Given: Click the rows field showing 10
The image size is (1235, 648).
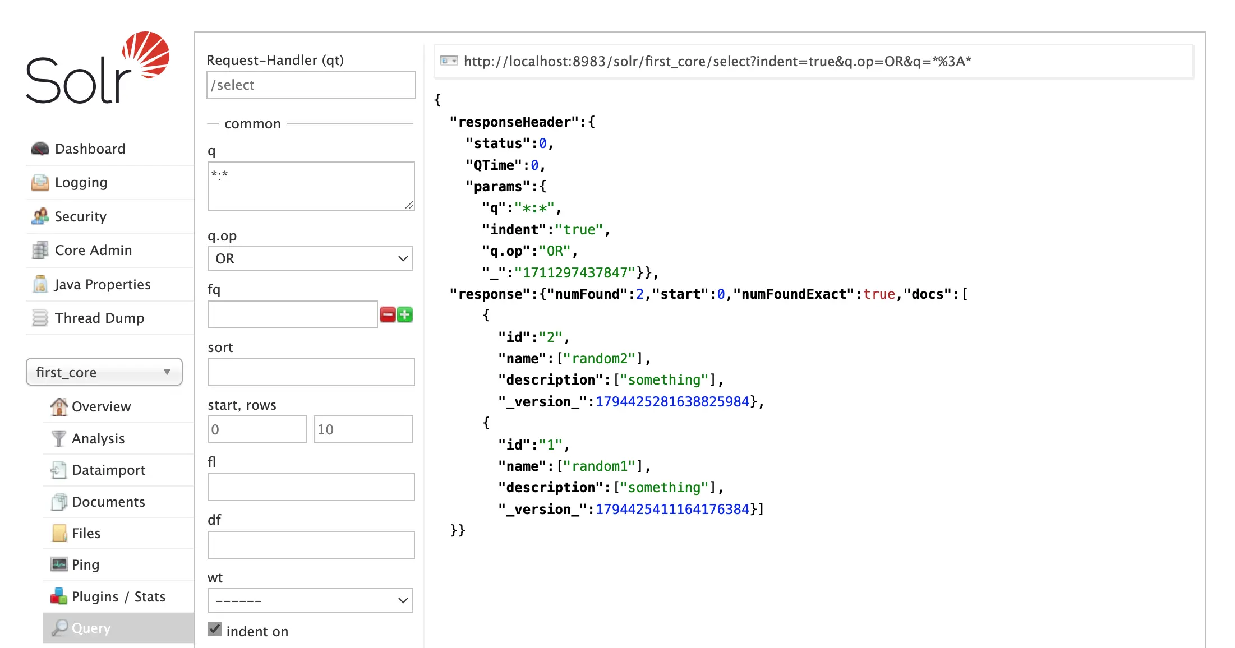Looking at the screenshot, I should [x=363, y=429].
